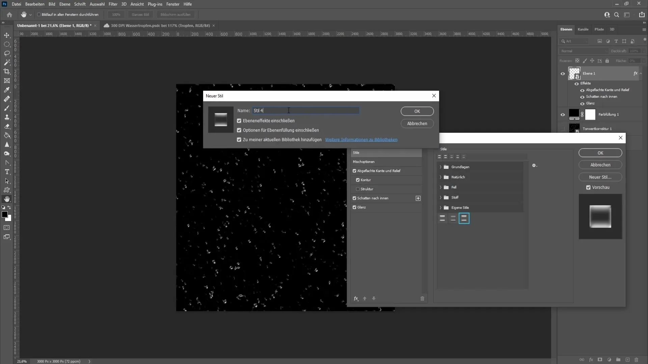
Task: Select the Lasso tool
Action: 7,53
